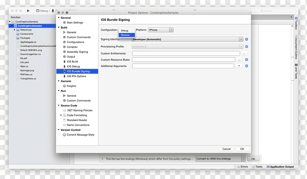Open Standard Header page

[77, 120]
